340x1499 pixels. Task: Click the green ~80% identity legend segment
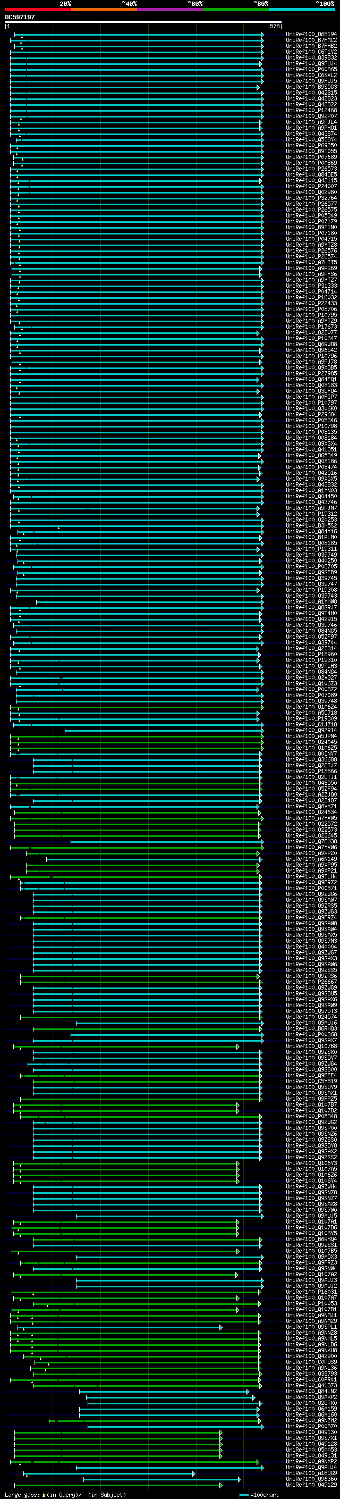click(x=236, y=10)
